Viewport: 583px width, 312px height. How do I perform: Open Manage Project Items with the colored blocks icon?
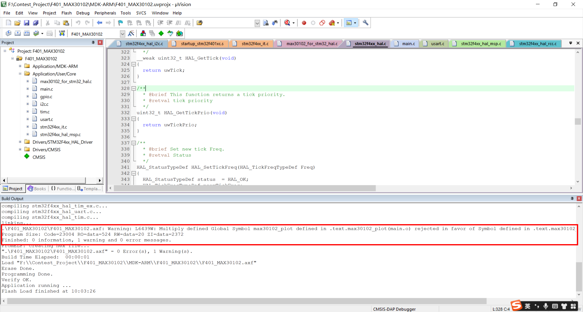143,33
